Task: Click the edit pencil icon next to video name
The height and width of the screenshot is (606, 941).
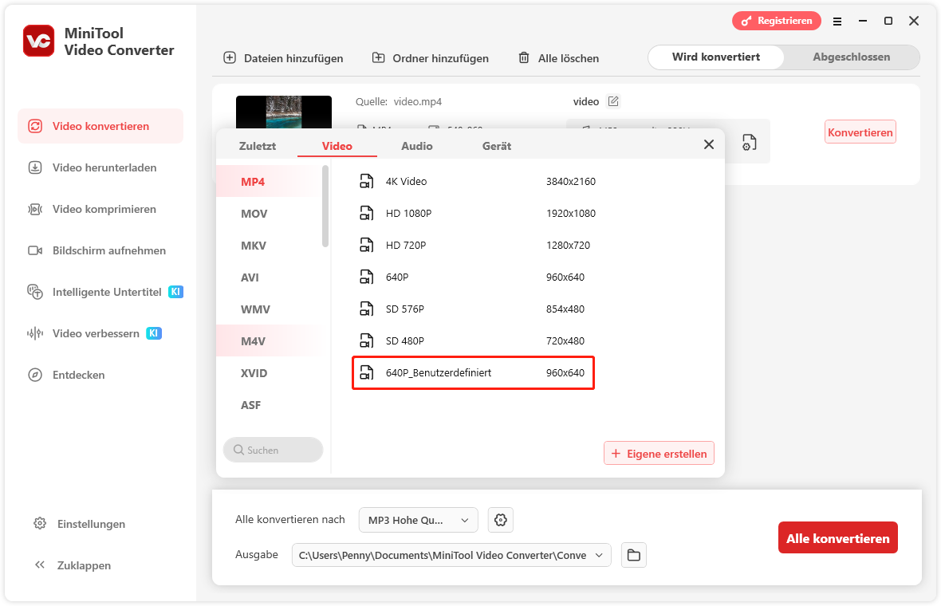Action: (613, 101)
